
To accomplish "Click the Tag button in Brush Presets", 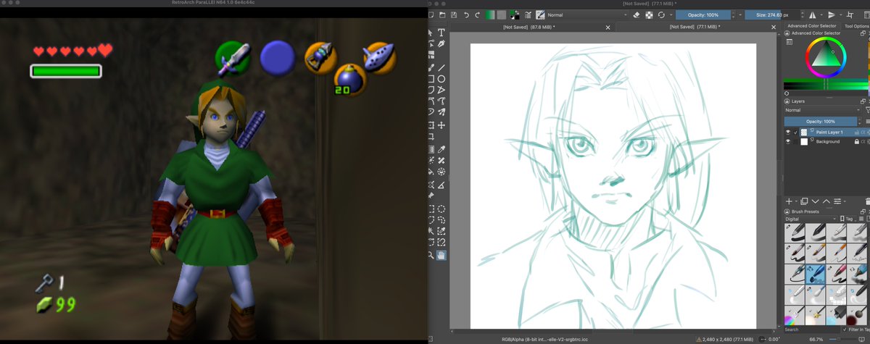I will [x=848, y=219].
